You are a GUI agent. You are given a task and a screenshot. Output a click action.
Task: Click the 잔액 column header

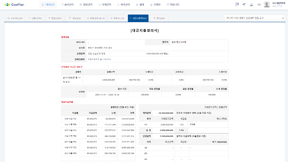[x=126, y=113]
